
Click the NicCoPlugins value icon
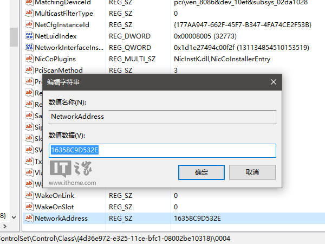coord(29,59)
